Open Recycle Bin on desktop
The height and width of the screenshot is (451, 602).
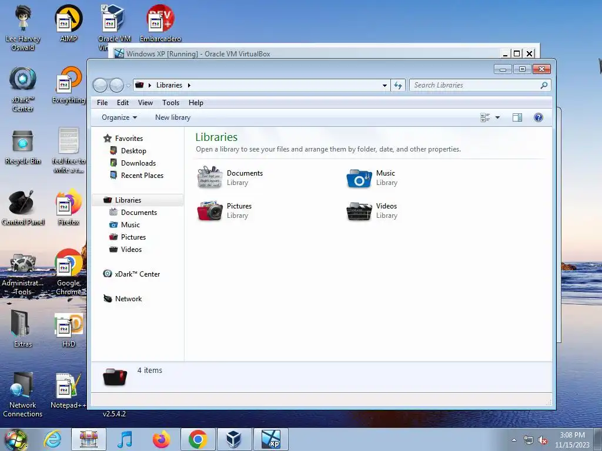click(x=23, y=147)
